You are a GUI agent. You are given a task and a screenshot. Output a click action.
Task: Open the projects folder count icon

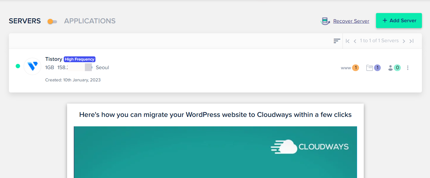coord(373,68)
